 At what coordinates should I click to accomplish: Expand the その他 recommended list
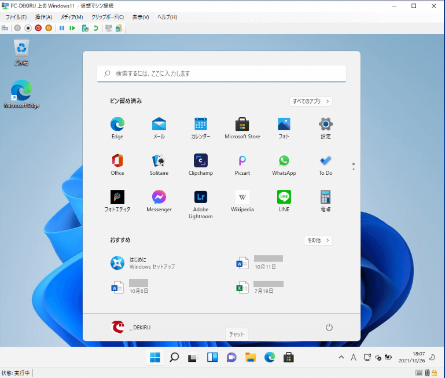pyautogui.click(x=318, y=240)
